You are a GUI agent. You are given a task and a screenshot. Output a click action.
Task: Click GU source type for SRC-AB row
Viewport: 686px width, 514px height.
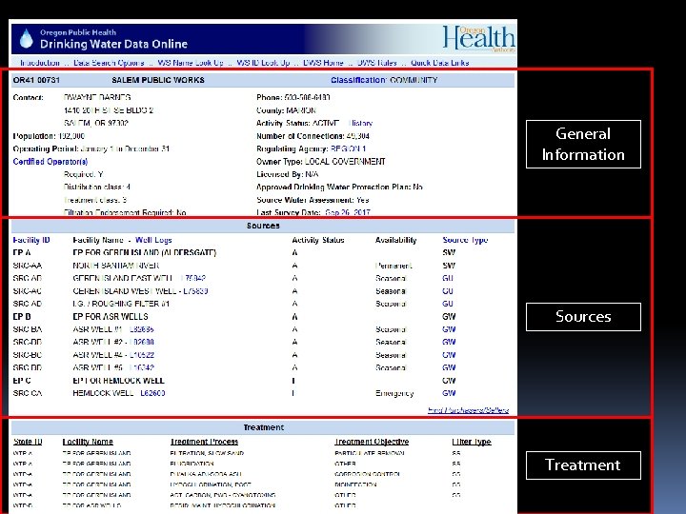click(448, 278)
